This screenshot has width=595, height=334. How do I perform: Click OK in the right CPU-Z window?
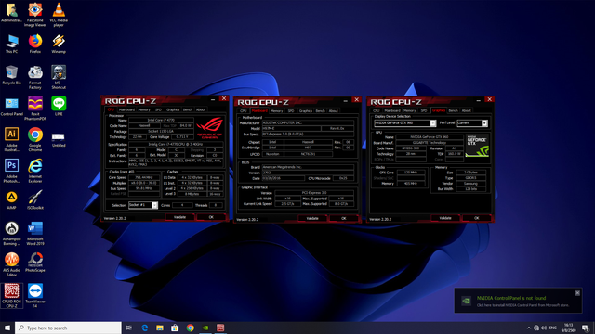(x=477, y=218)
